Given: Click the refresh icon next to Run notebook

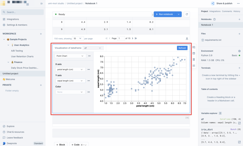Looking at the screenshot, I should (x=187, y=14).
